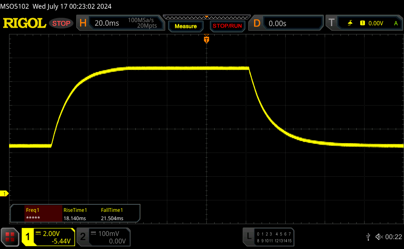
Task: Click the 20Mpts memory depth readout
Action: coord(147,26)
